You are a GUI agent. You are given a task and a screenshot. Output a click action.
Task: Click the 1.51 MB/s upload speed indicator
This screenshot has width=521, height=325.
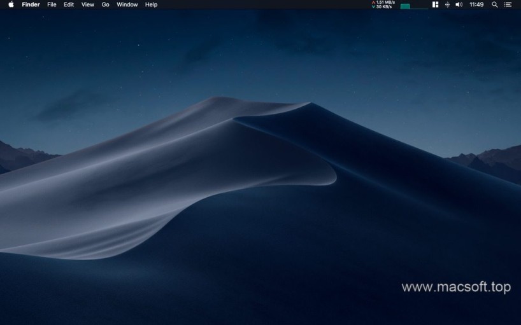click(383, 2)
